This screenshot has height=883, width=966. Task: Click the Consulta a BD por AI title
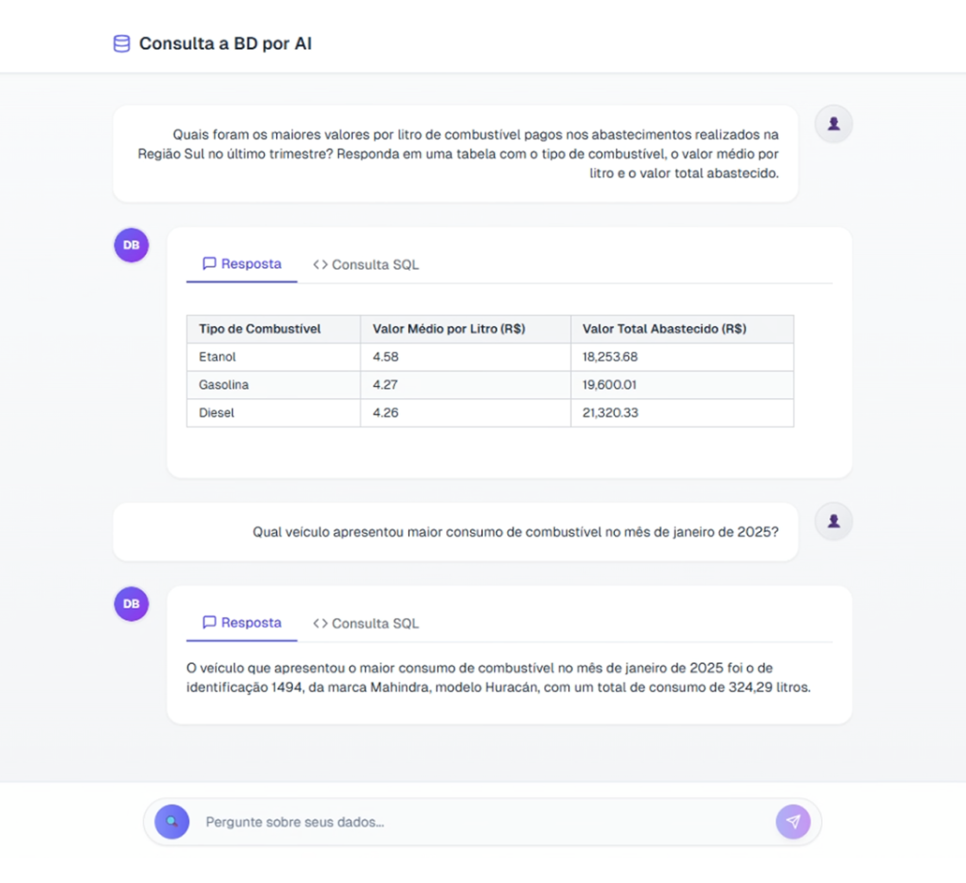pos(225,44)
